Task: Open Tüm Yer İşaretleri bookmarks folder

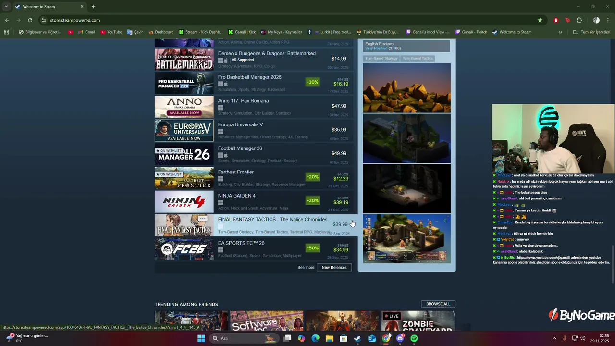Action: click(591, 32)
